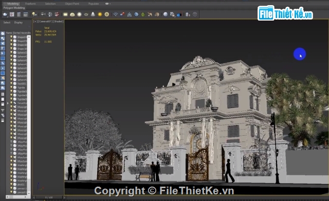Switch to the Populate ribbon tab

94,4
